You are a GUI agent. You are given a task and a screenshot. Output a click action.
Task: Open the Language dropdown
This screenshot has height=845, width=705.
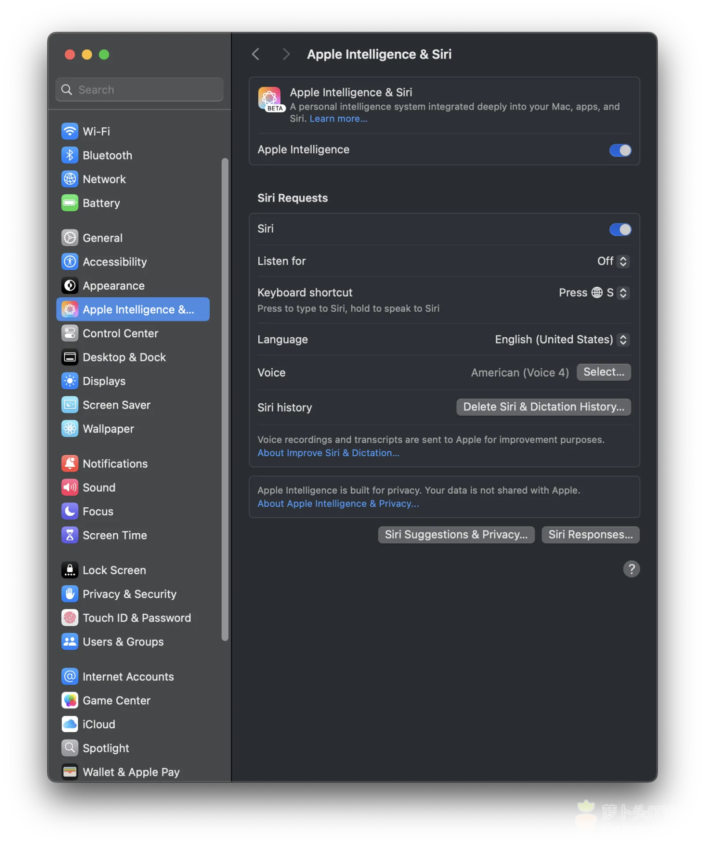(562, 339)
